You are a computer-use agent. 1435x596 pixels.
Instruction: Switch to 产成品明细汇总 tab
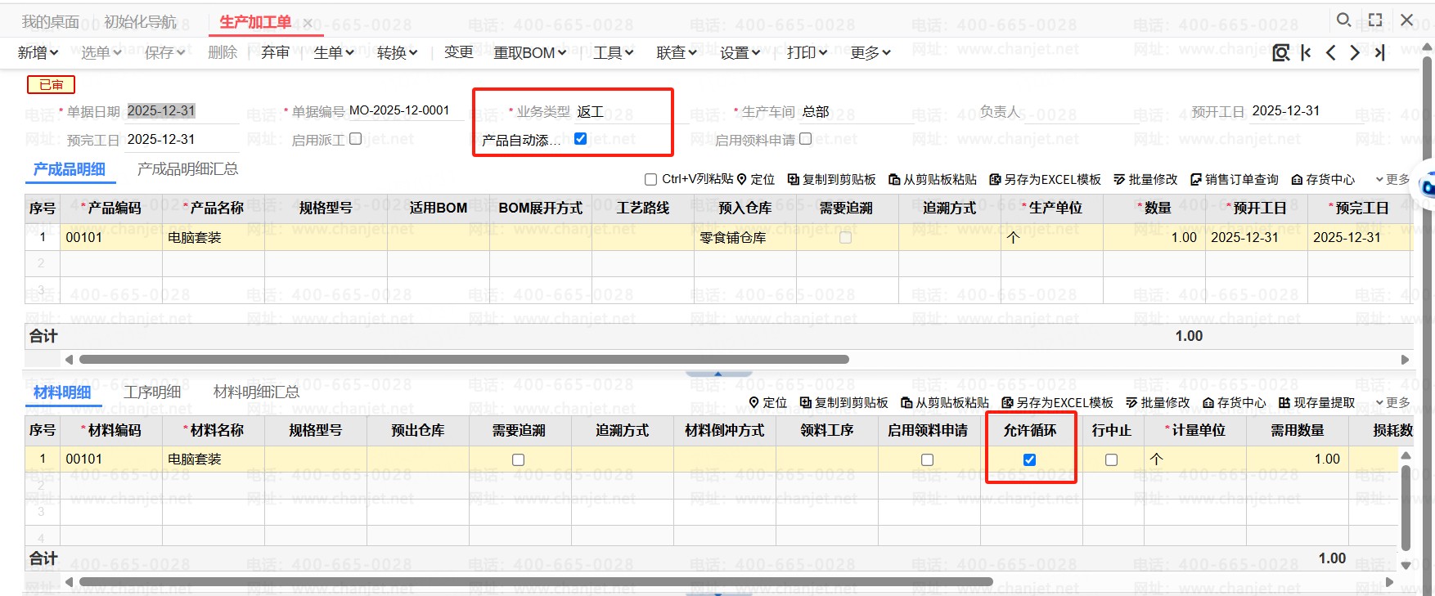(x=188, y=169)
